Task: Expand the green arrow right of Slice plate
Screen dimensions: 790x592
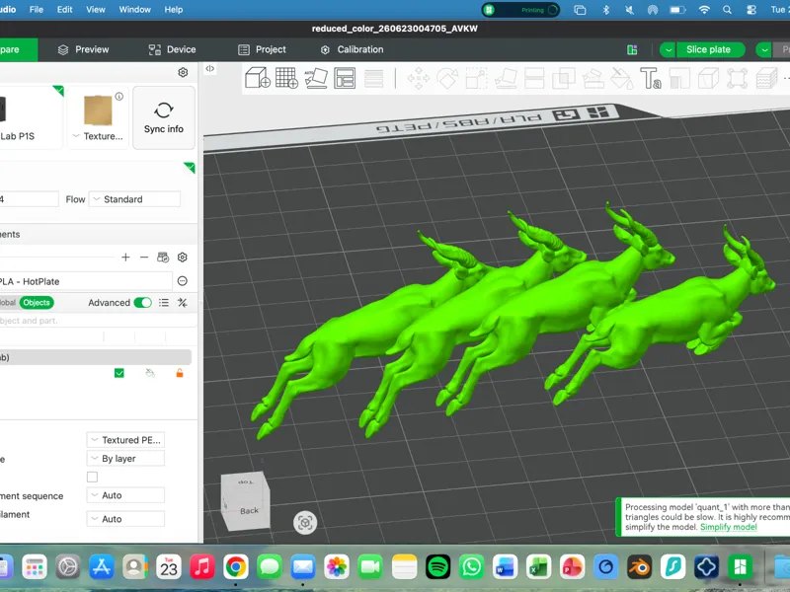Action: 764,49
